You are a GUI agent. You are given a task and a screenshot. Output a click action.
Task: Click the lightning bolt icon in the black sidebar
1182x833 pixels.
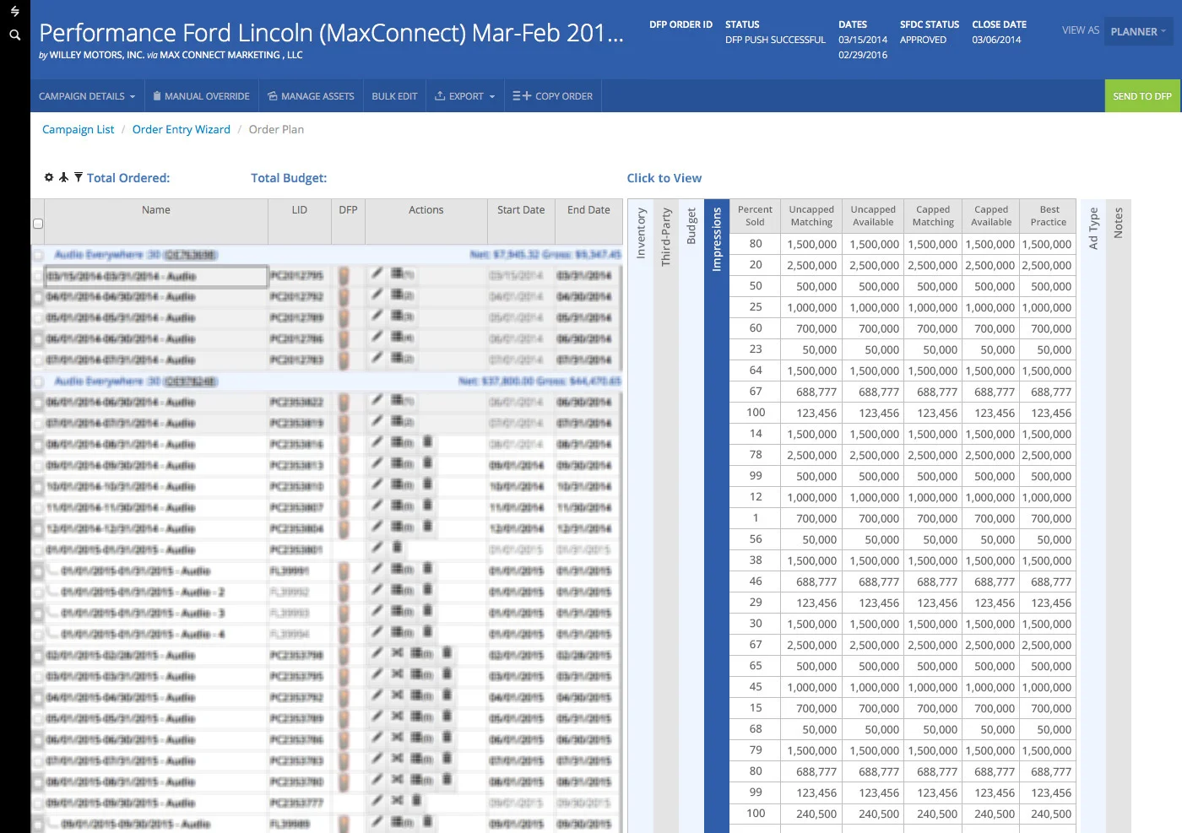[x=14, y=12]
